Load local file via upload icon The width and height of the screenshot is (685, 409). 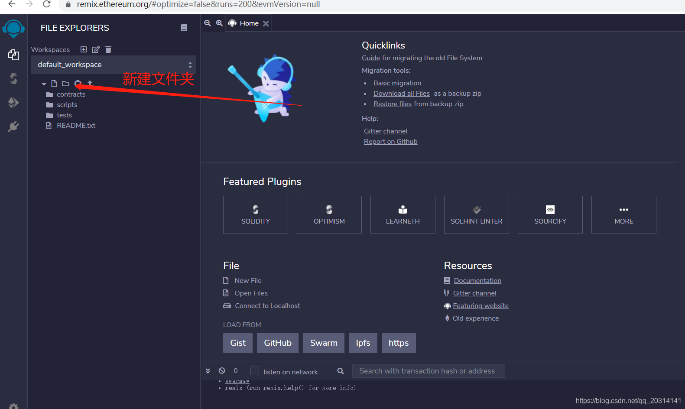(x=90, y=83)
